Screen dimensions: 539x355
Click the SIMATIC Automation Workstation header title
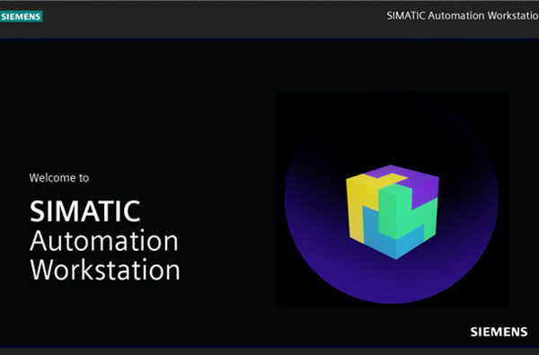click(463, 16)
